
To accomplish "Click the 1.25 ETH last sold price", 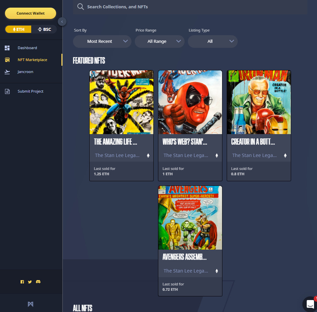I will 102,174.
